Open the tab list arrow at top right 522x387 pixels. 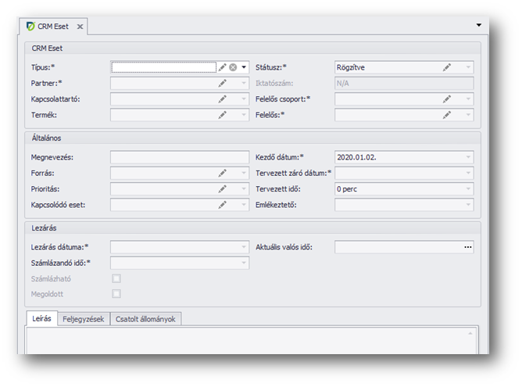478,25
